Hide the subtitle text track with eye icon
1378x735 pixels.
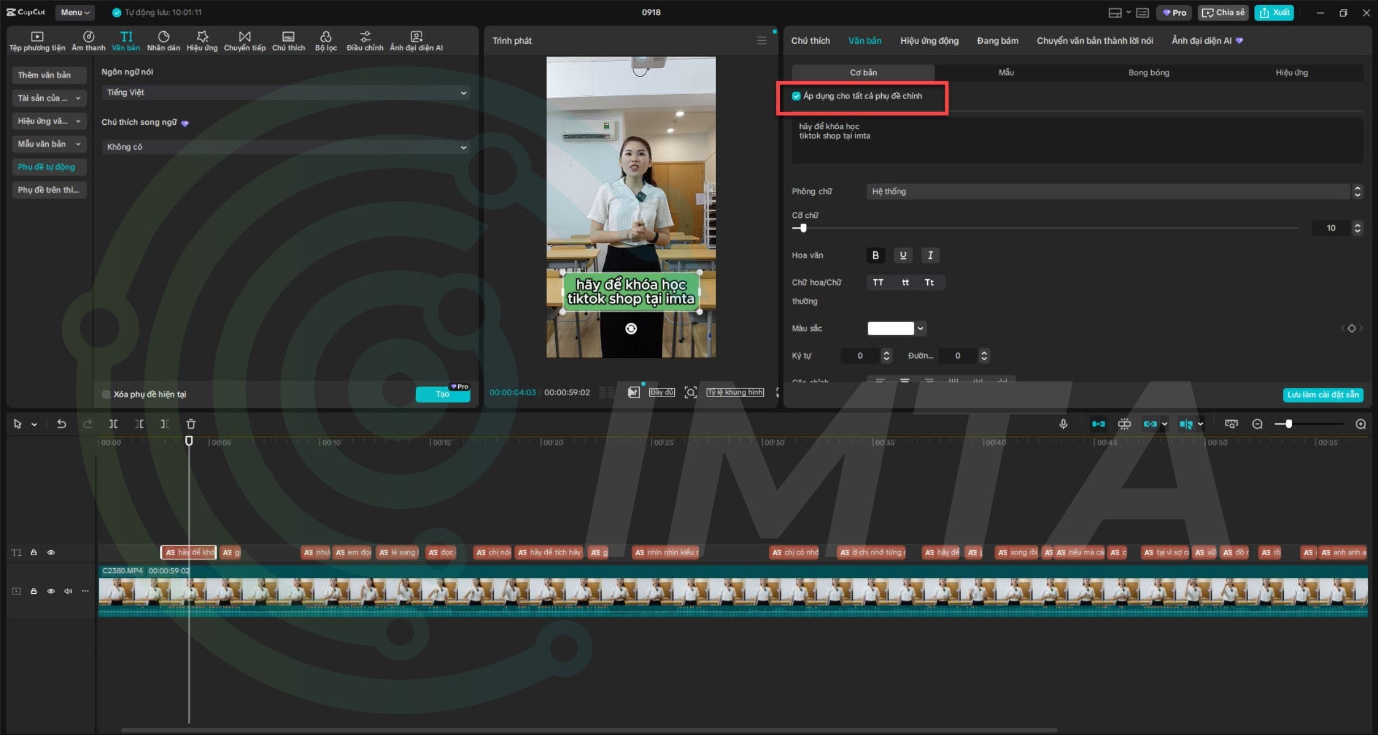(x=51, y=552)
